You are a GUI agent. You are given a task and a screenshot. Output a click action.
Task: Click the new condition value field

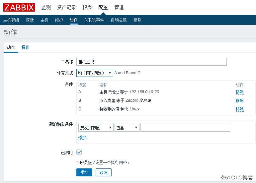click(185, 128)
